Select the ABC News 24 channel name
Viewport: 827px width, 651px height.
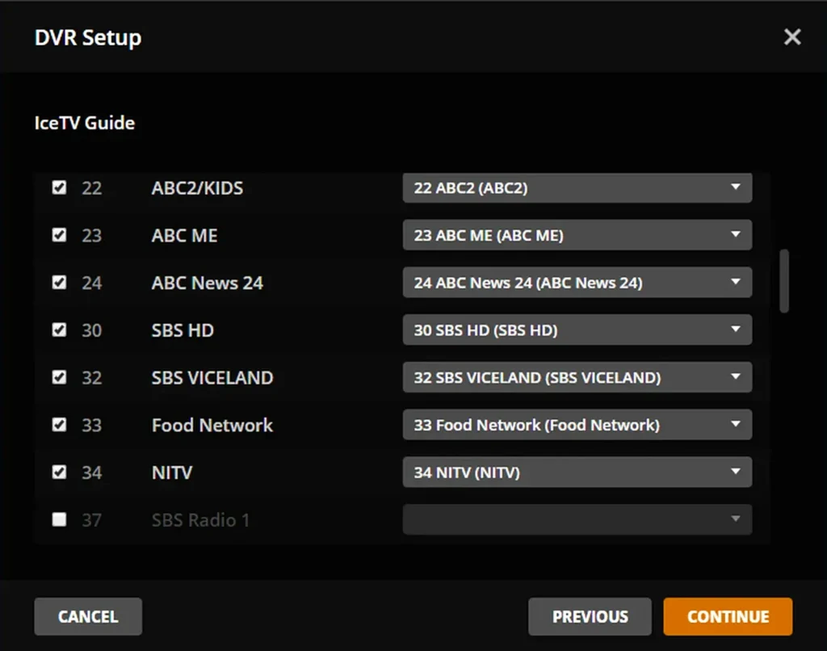208,283
